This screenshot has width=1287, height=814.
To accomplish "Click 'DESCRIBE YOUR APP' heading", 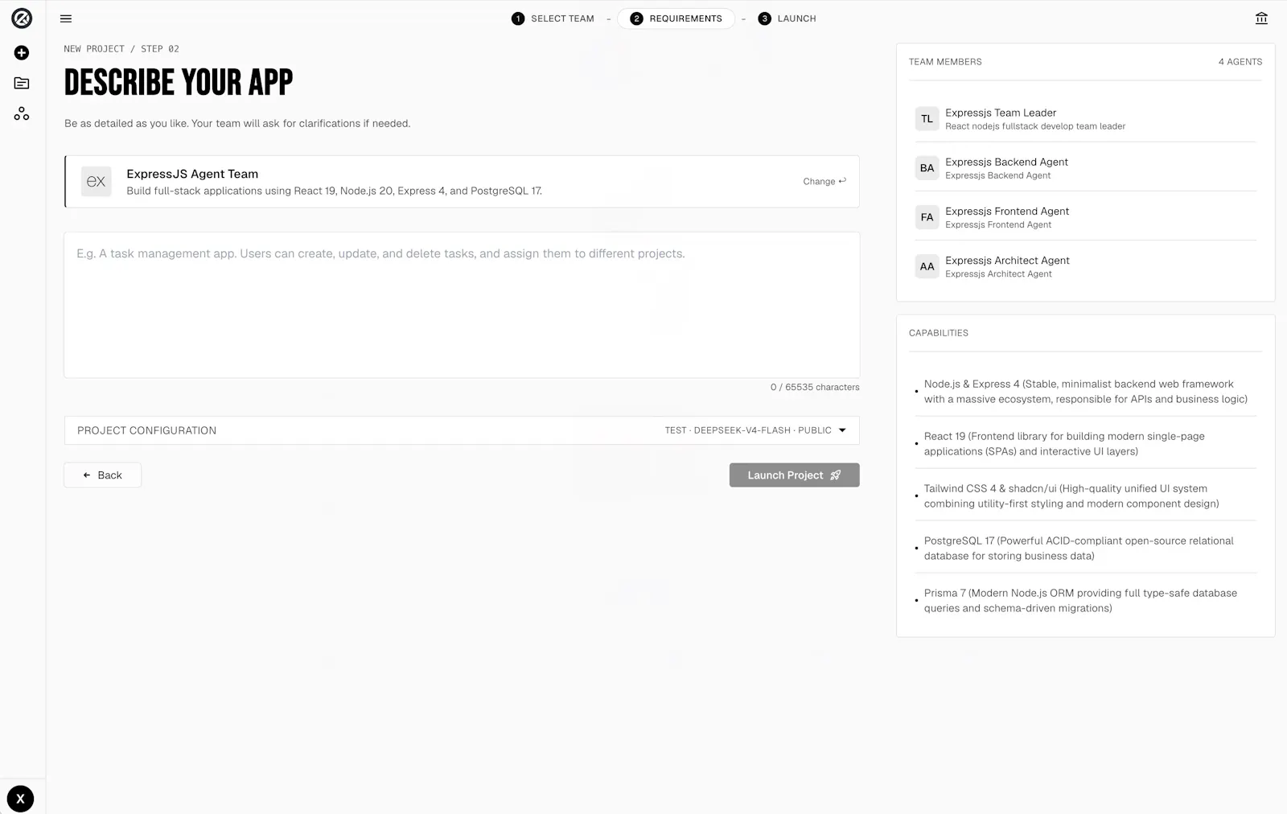I will coord(179,82).
